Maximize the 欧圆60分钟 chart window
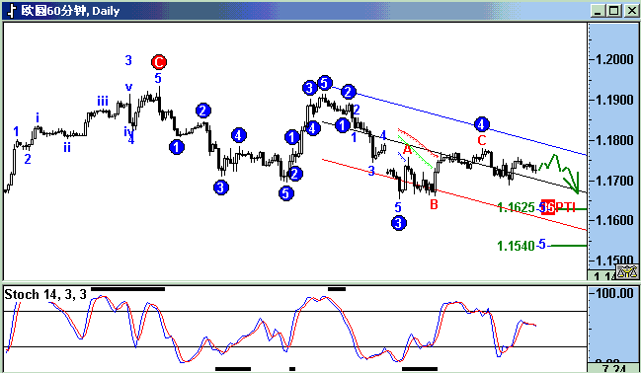641x373 pixels. [x=614, y=11]
